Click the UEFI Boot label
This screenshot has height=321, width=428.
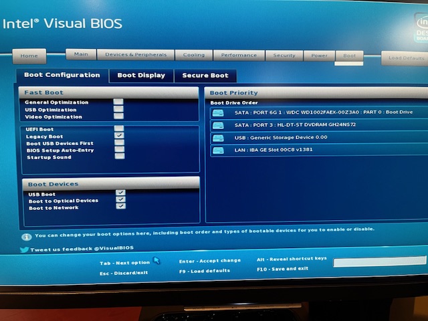(39, 129)
